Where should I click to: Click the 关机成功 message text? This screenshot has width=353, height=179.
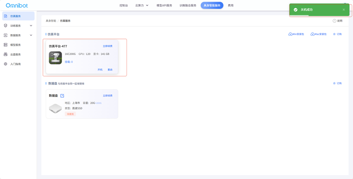306,10
